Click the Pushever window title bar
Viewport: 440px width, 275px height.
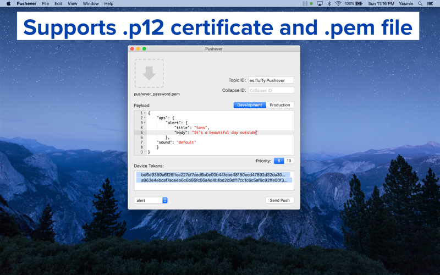click(214, 49)
